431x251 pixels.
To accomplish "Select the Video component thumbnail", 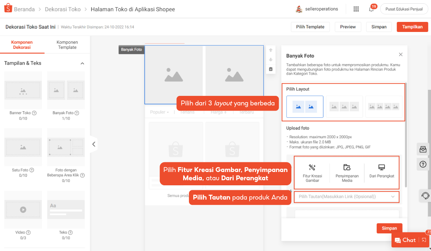I will [x=23, y=210].
